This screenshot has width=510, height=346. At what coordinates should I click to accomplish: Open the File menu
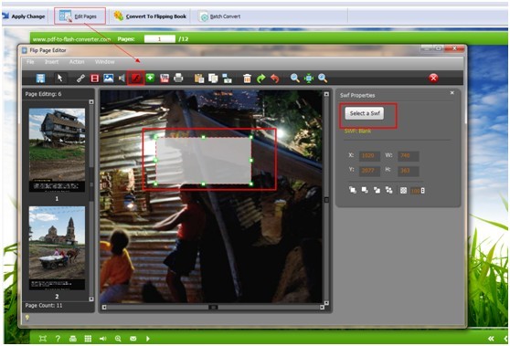[x=30, y=62]
